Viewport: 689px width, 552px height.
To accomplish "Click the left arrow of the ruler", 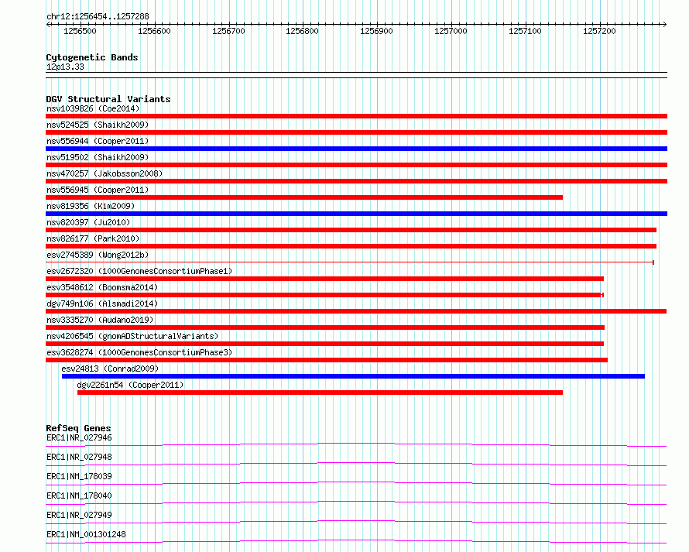I will coord(48,25).
